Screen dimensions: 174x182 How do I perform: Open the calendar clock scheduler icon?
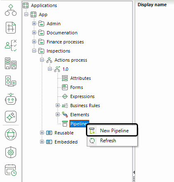pyautogui.click(x=11, y=170)
